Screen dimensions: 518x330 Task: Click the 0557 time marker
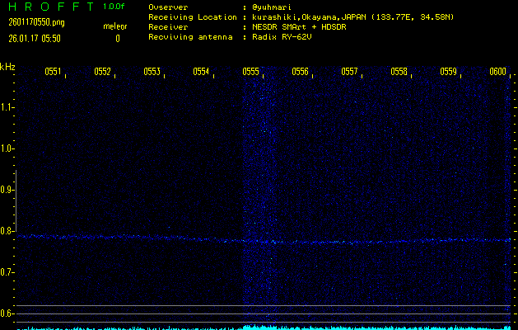point(349,72)
